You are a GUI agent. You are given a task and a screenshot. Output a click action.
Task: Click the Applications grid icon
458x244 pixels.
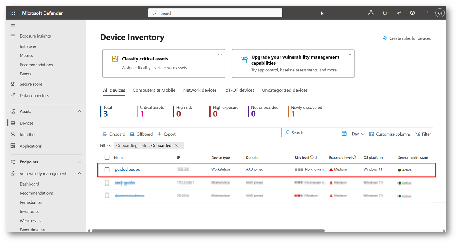coord(13,146)
